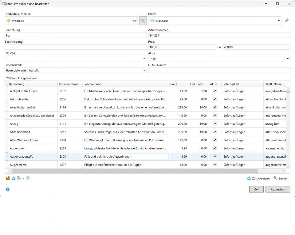Screen dimensions: 295x235
Task: Click the pencil icon to edit profile
Action: 286,21
